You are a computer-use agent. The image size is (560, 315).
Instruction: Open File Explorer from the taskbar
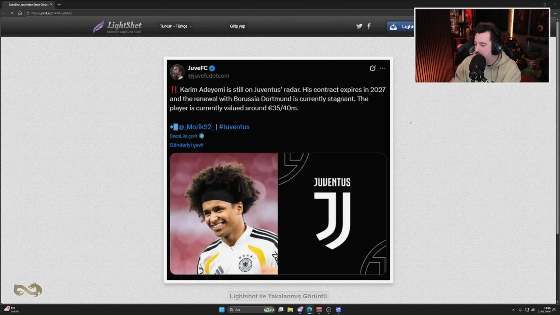[x=290, y=310]
